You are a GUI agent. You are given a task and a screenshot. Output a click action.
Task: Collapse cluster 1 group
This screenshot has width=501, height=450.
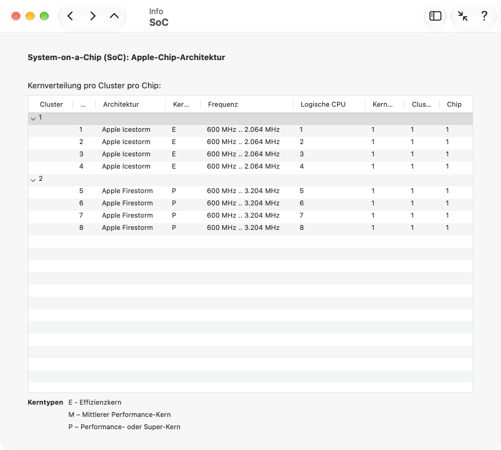33,119
